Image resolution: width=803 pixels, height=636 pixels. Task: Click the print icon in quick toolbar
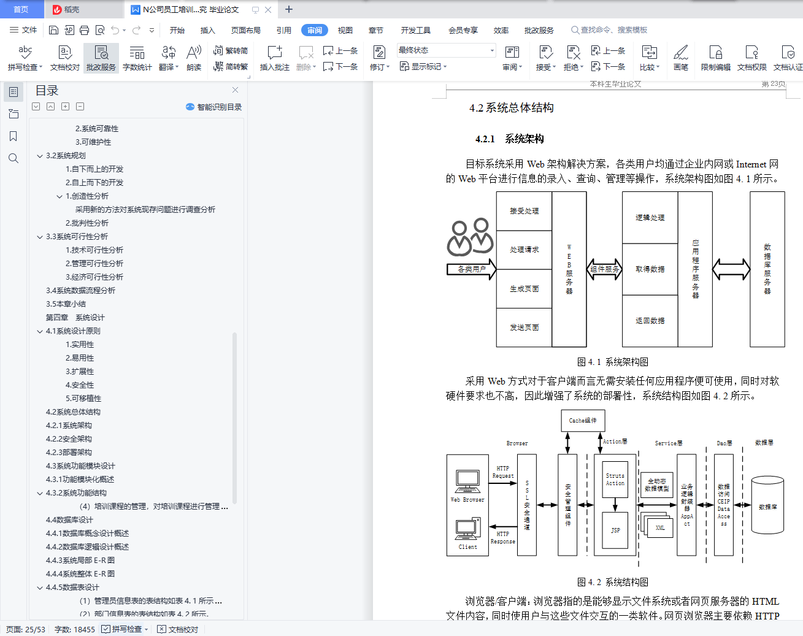click(84, 30)
